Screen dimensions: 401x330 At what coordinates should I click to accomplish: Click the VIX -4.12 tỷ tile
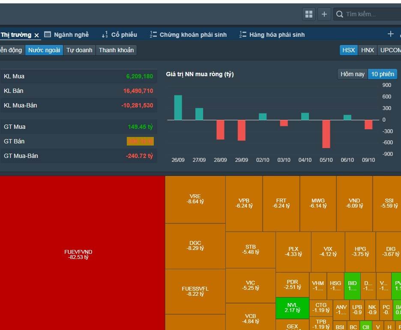328,252
